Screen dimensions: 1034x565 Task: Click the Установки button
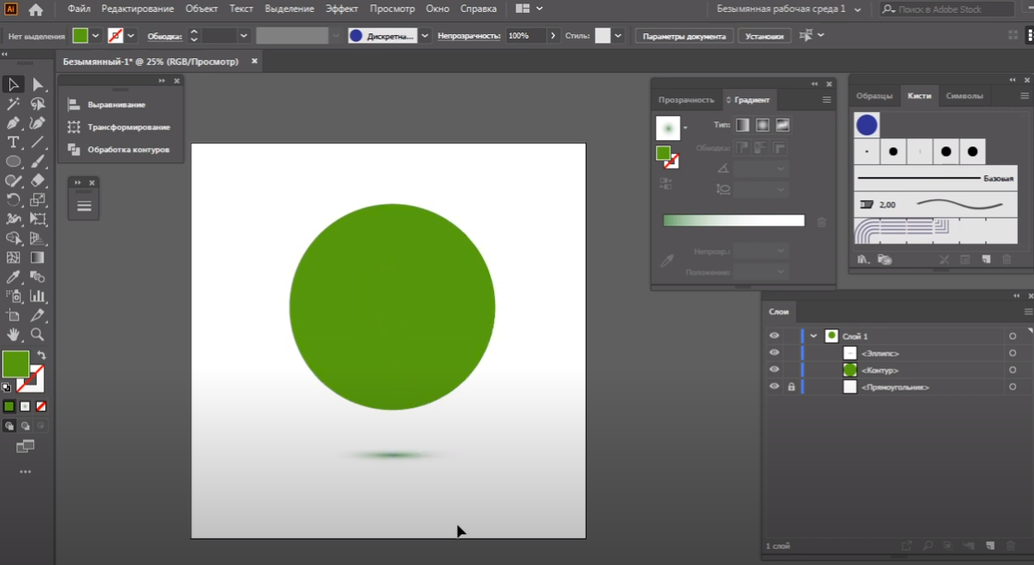point(763,37)
